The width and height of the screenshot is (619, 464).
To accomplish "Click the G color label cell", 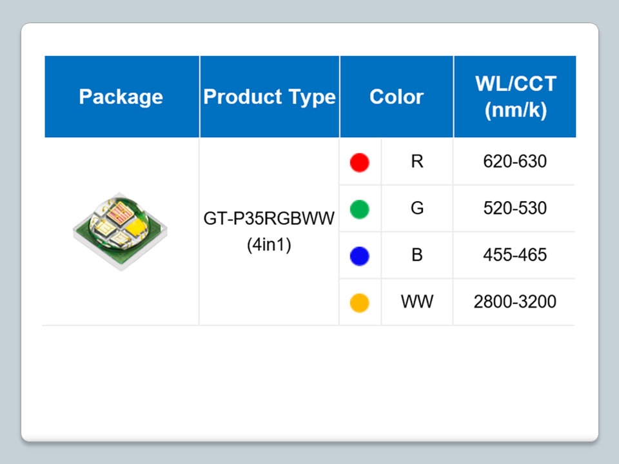I will tap(417, 208).
